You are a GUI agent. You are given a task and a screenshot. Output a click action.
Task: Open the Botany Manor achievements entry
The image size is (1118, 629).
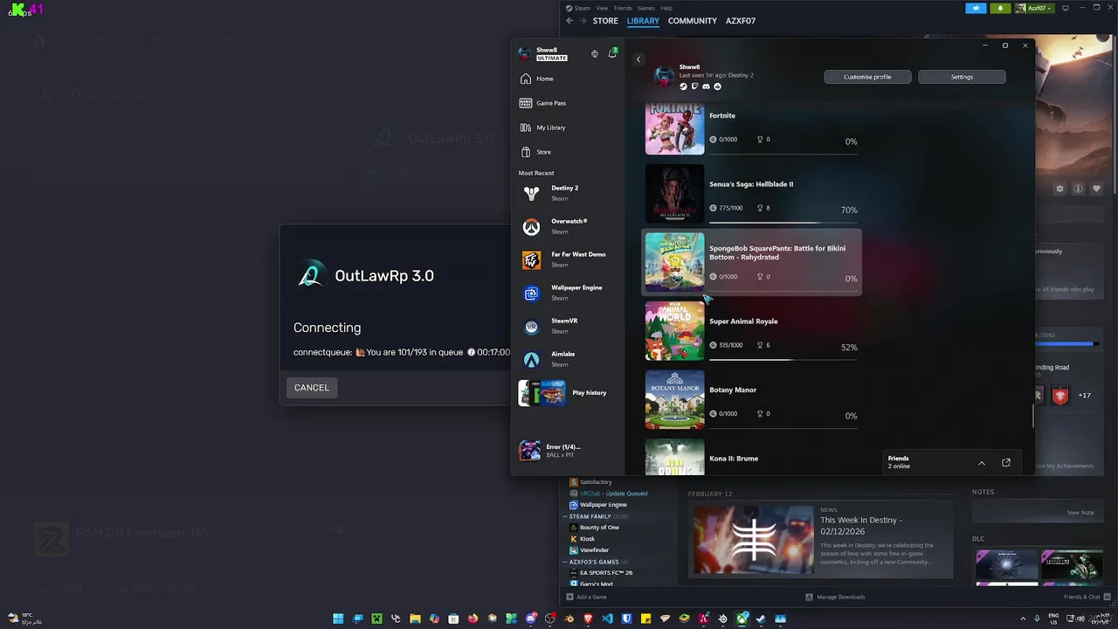point(752,400)
